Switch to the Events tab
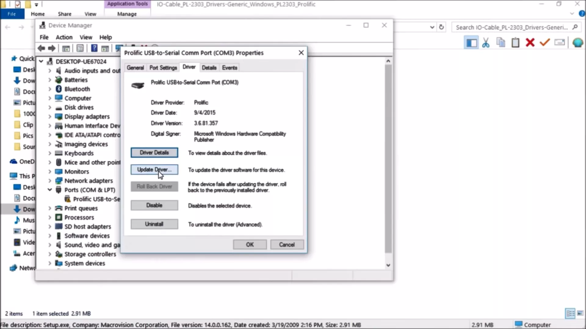 230,68
